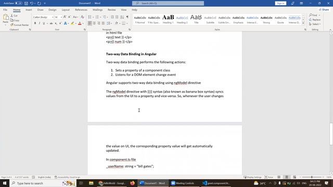333x187 pixels.
Task: Click the Sign in button
Action: (280, 3)
